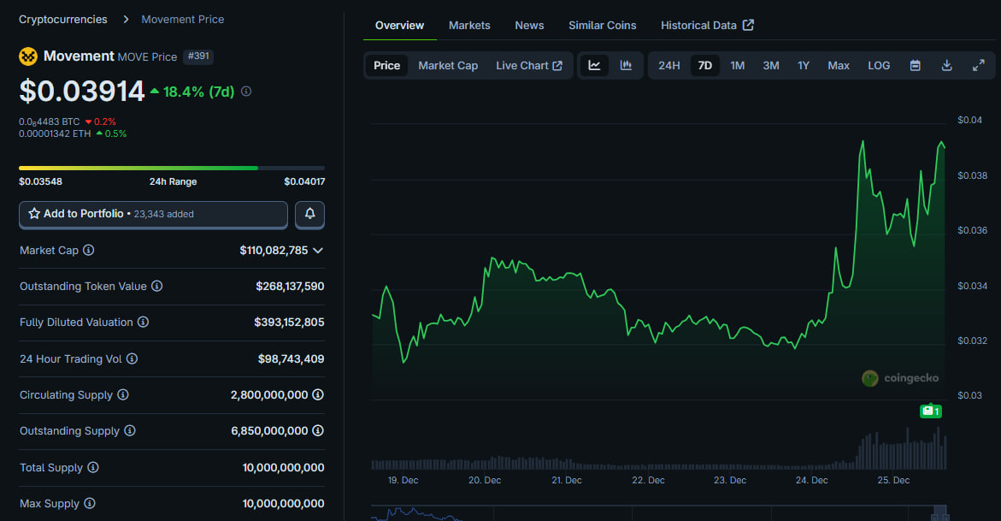Viewport: 1001px width, 521px height.
Task: Click the price alert bell icon
Action: pyautogui.click(x=309, y=214)
